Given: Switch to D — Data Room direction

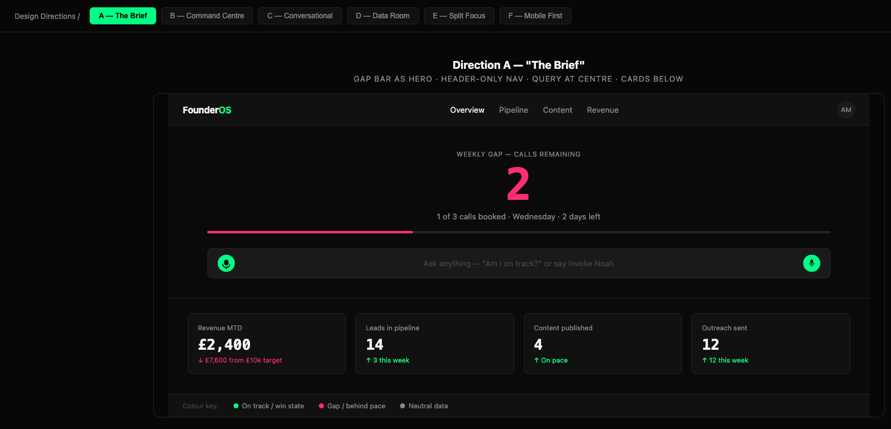Looking at the screenshot, I should [x=382, y=16].
